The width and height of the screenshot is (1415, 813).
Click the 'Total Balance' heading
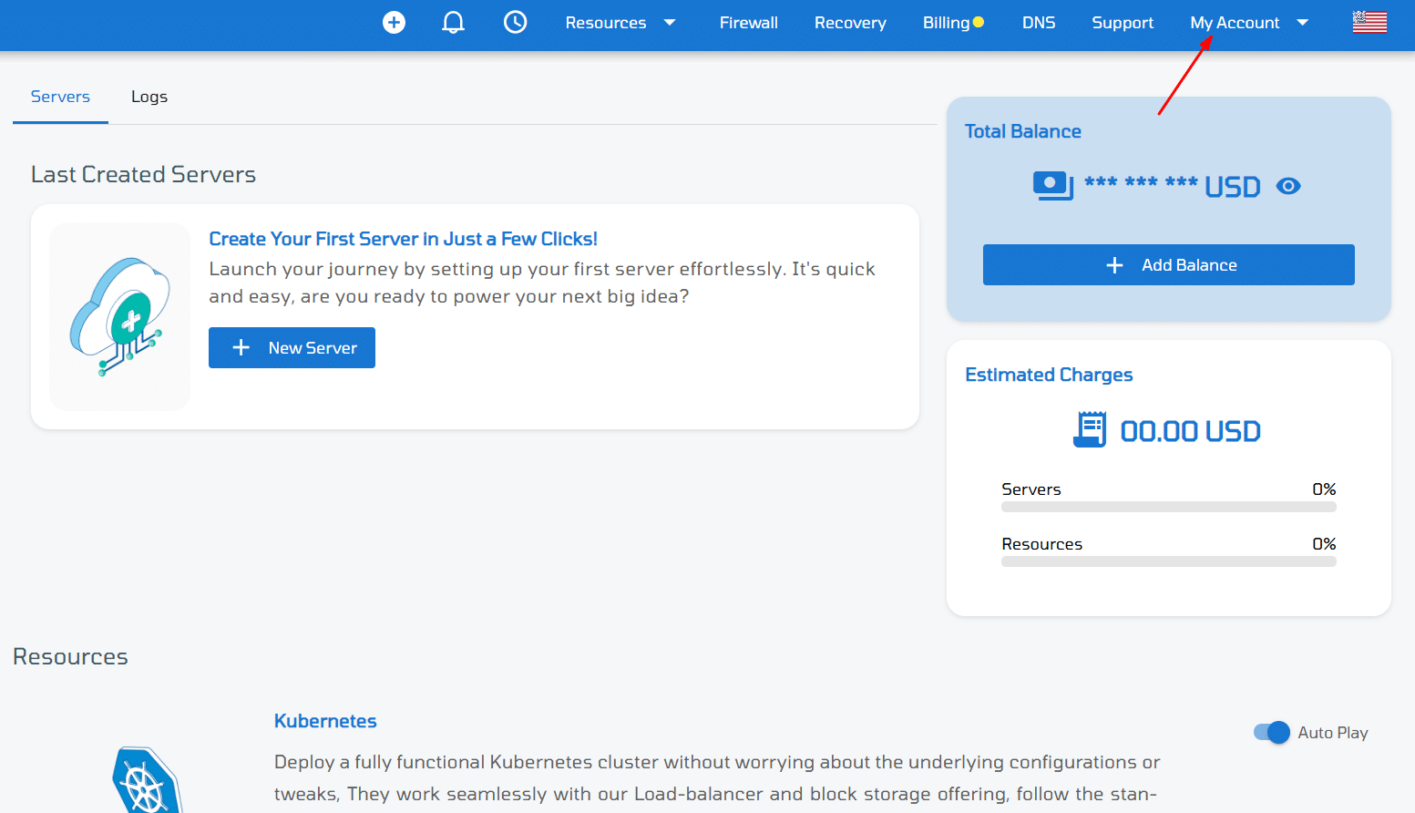1023,131
